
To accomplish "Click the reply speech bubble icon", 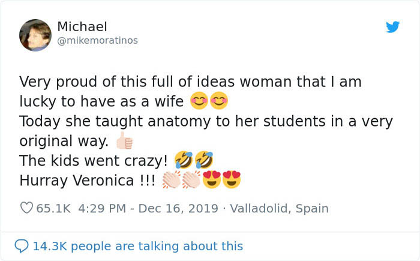I will pyautogui.click(x=21, y=246).
